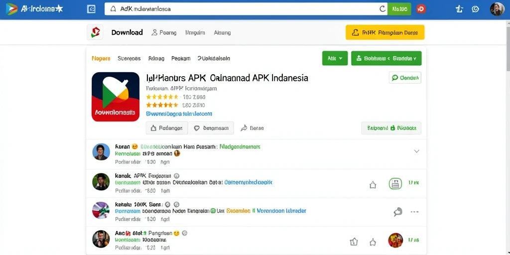Click the APK Indanesia app title
Viewport: 510px width, 255px height.
pyautogui.click(x=227, y=78)
